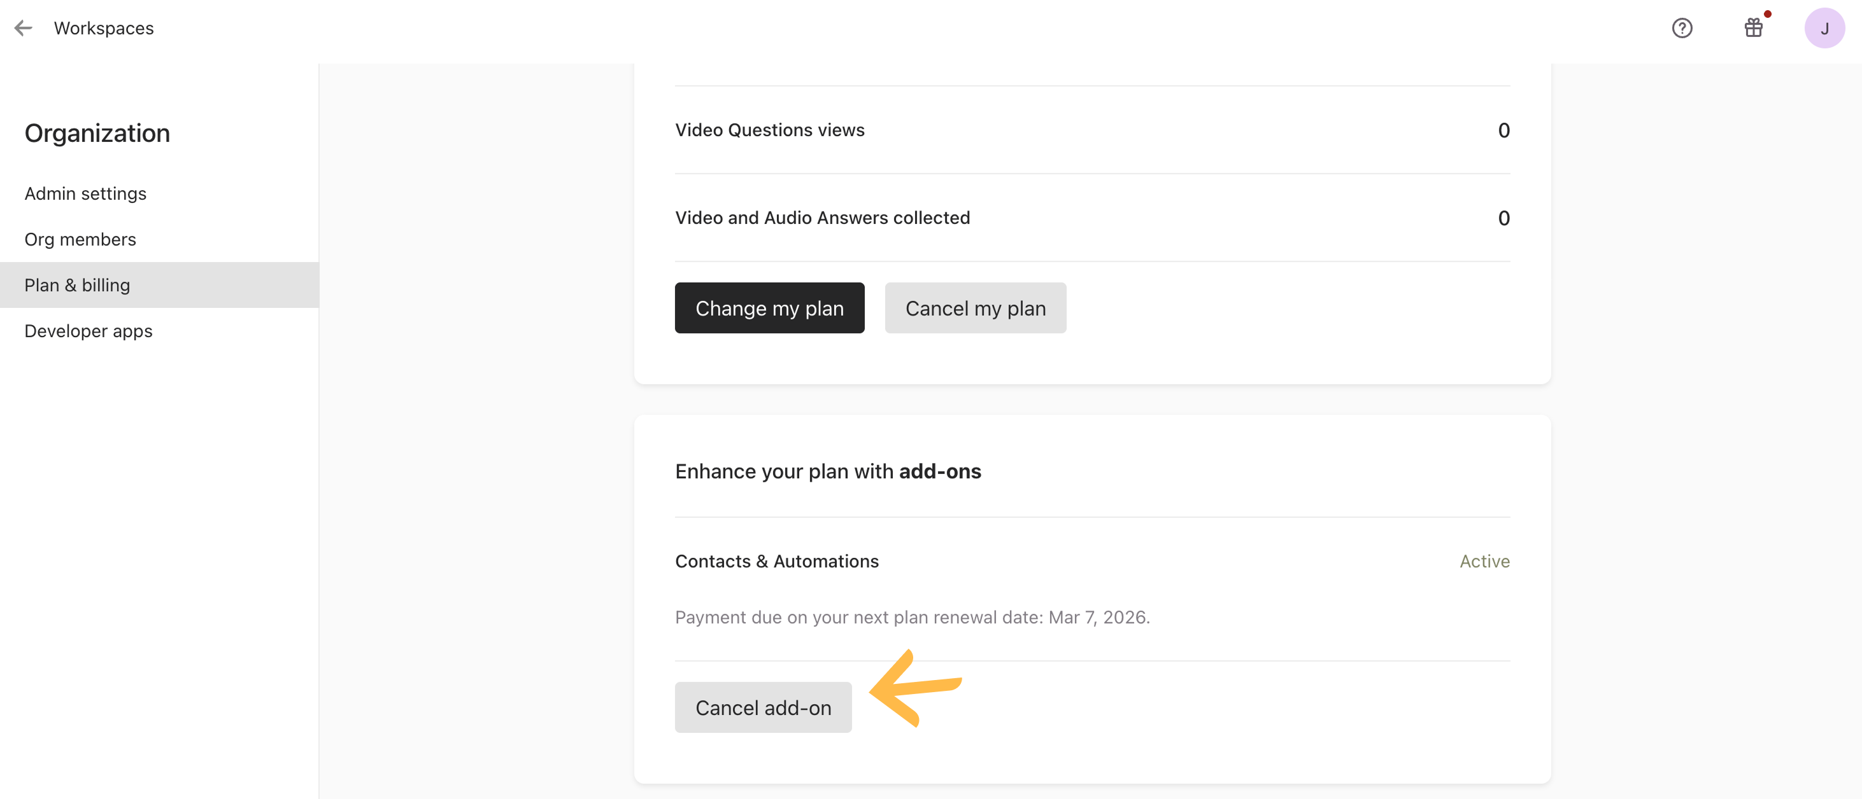Open the help question mark icon
The image size is (1862, 799).
(1681, 28)
